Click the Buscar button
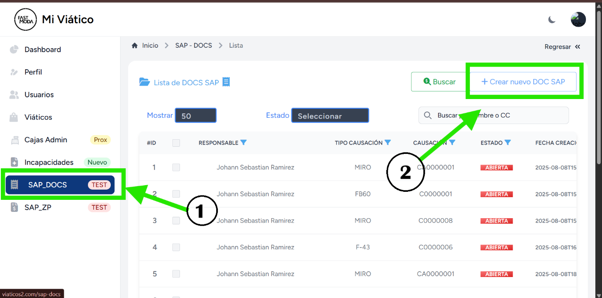602x298 pixels. 439,82
